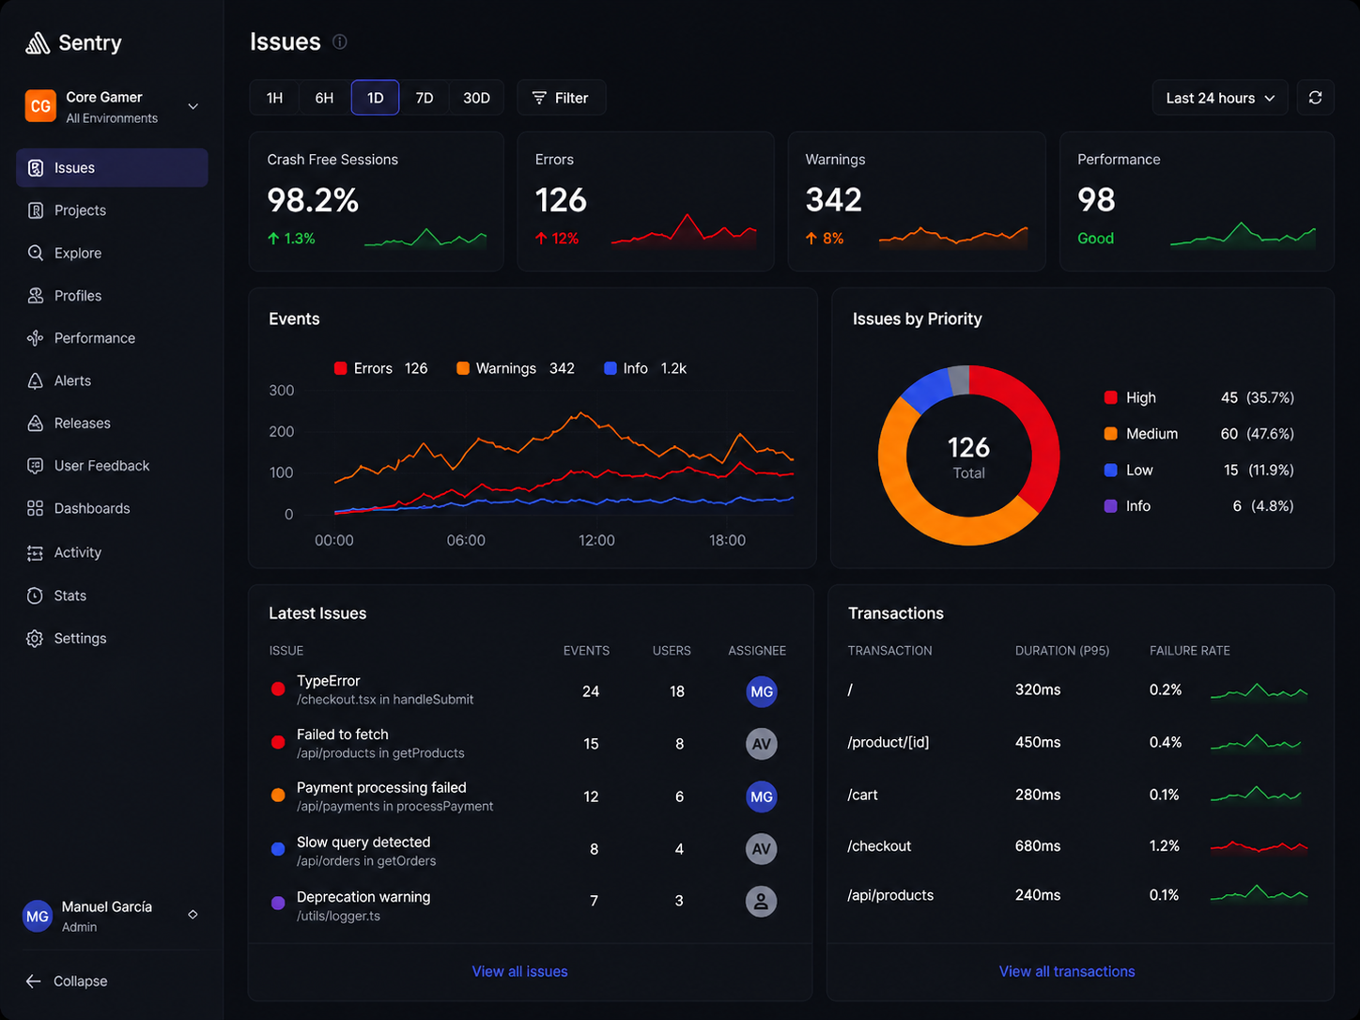Image resolution: width=1360 pixels, height=1020 pixels.
Task: Select the 6H time range tab
Action: 324,98
